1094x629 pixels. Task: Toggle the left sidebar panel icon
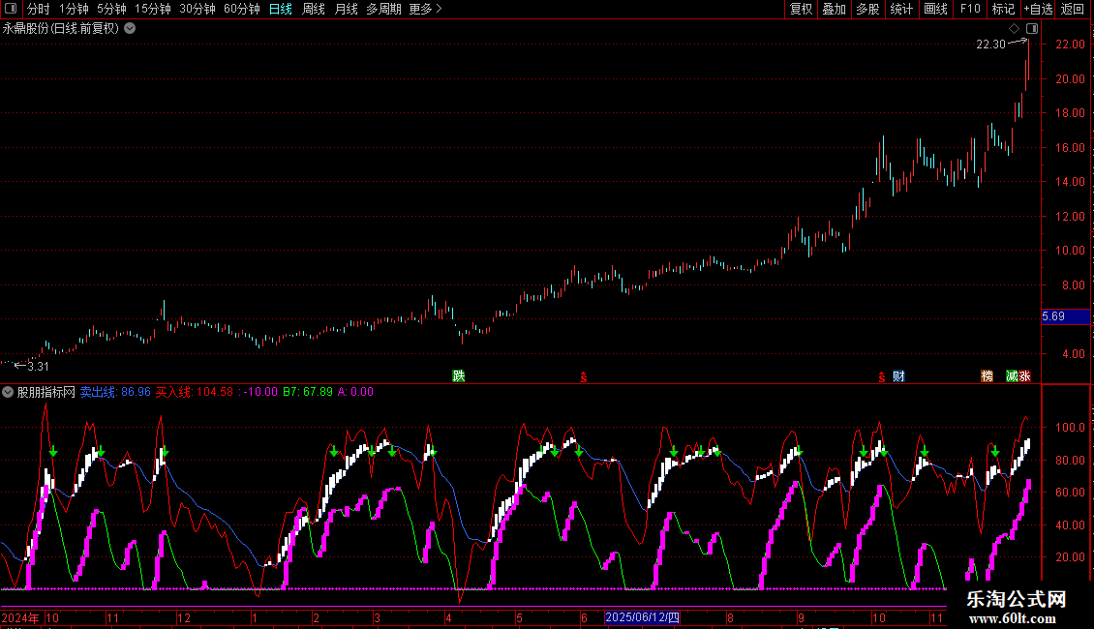click(11, 9)
